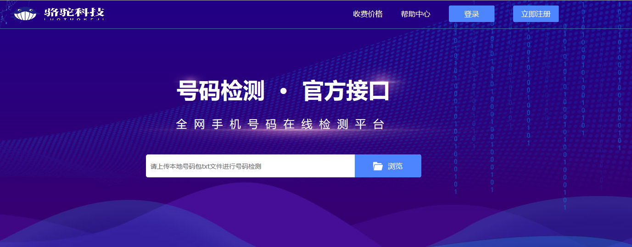Click the empty right area of upload field
Screen dimensions: 632x247
tap(308, 166)
